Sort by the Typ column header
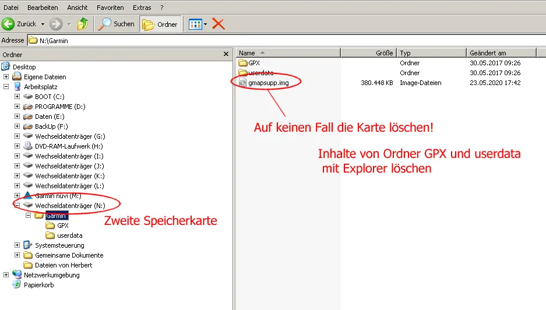 point(431,53)
